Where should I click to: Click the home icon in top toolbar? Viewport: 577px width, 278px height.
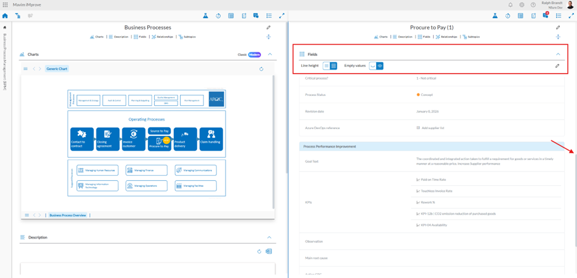(5, 16)
